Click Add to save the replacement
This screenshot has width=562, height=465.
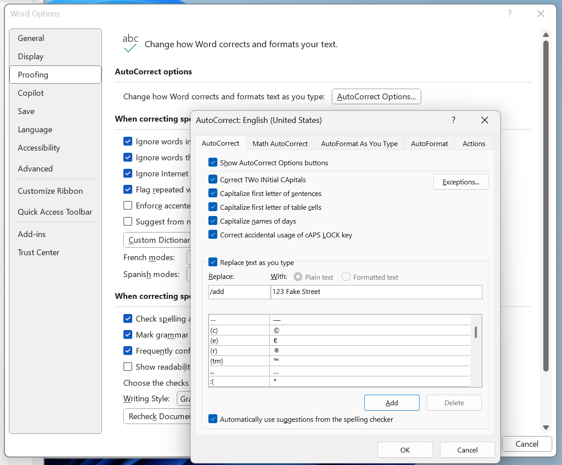click(391, 403)
